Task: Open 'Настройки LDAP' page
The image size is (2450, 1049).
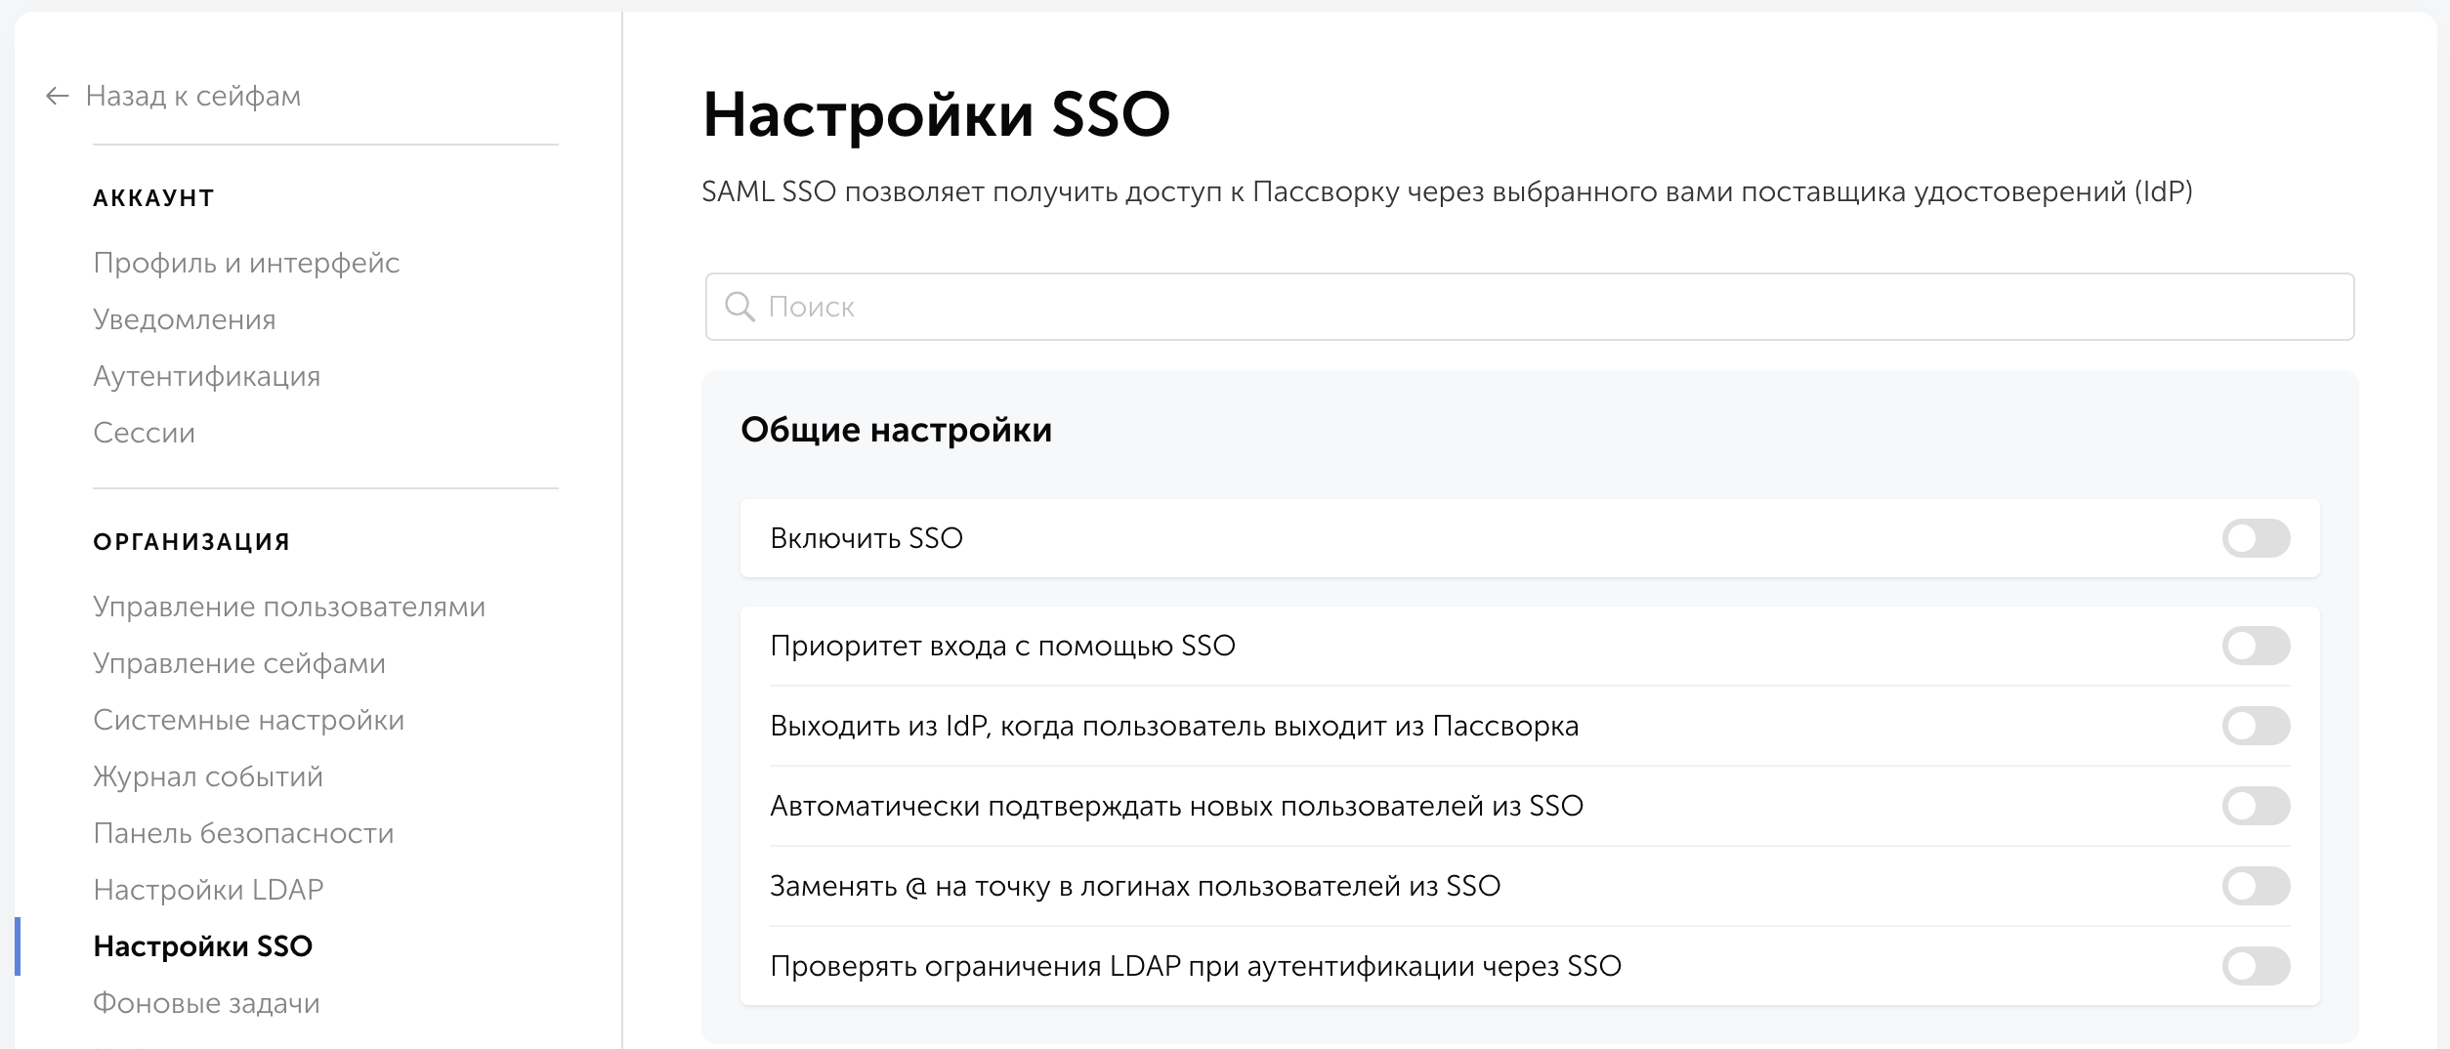Action: pyautogui.click(x=208, y=890)
